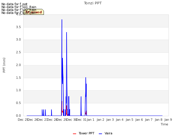The height and width of the screenshot is (139, 186).
Task: Click the y-axis tick label 0.0
Action: 18,116
